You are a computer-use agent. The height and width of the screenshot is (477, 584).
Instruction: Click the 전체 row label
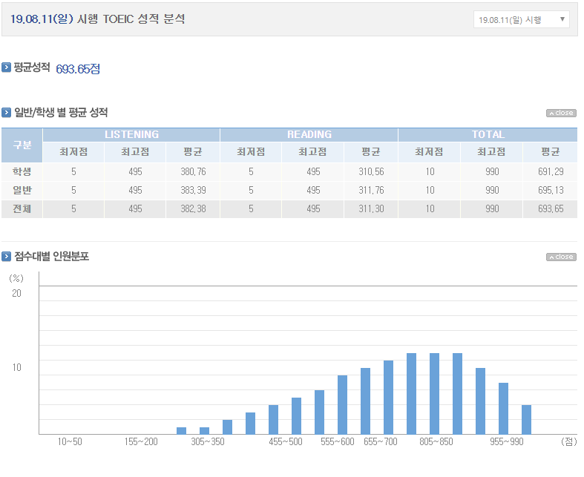(x=22, y=208)
